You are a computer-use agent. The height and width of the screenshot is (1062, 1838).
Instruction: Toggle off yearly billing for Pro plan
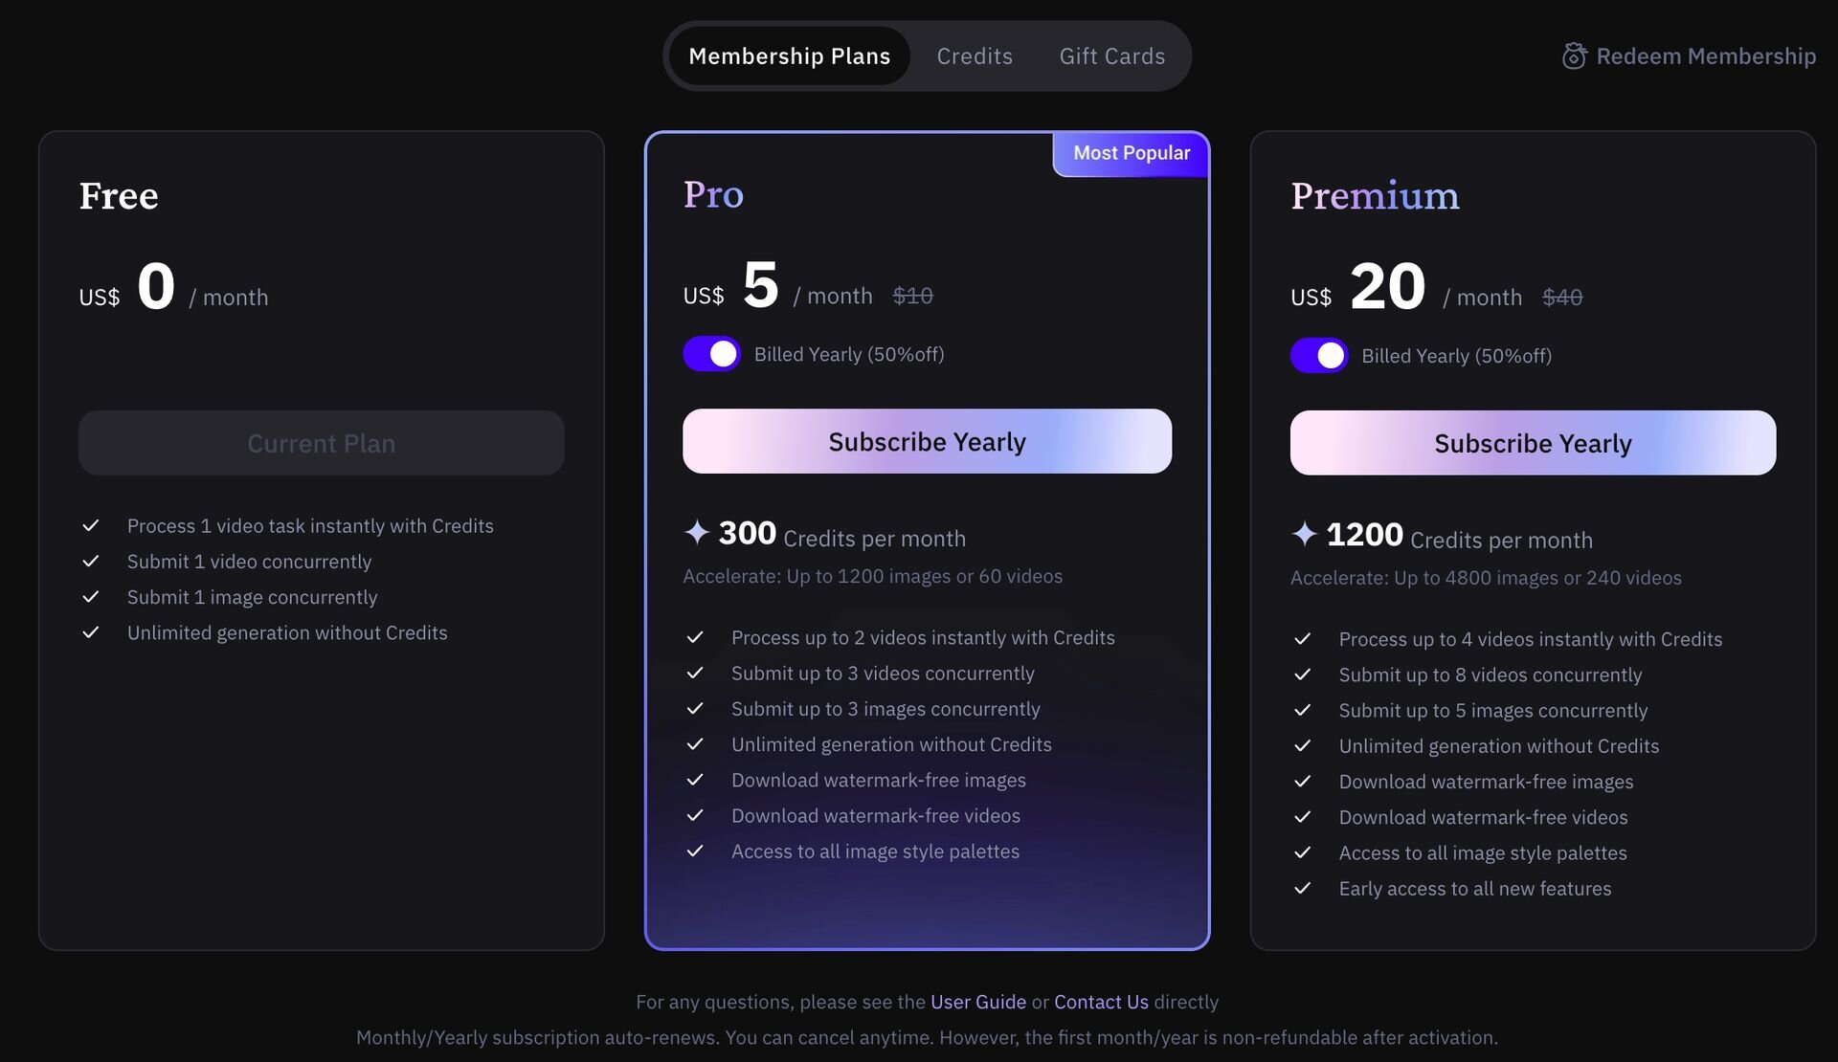pyautogui.click(x=711, y=354)
